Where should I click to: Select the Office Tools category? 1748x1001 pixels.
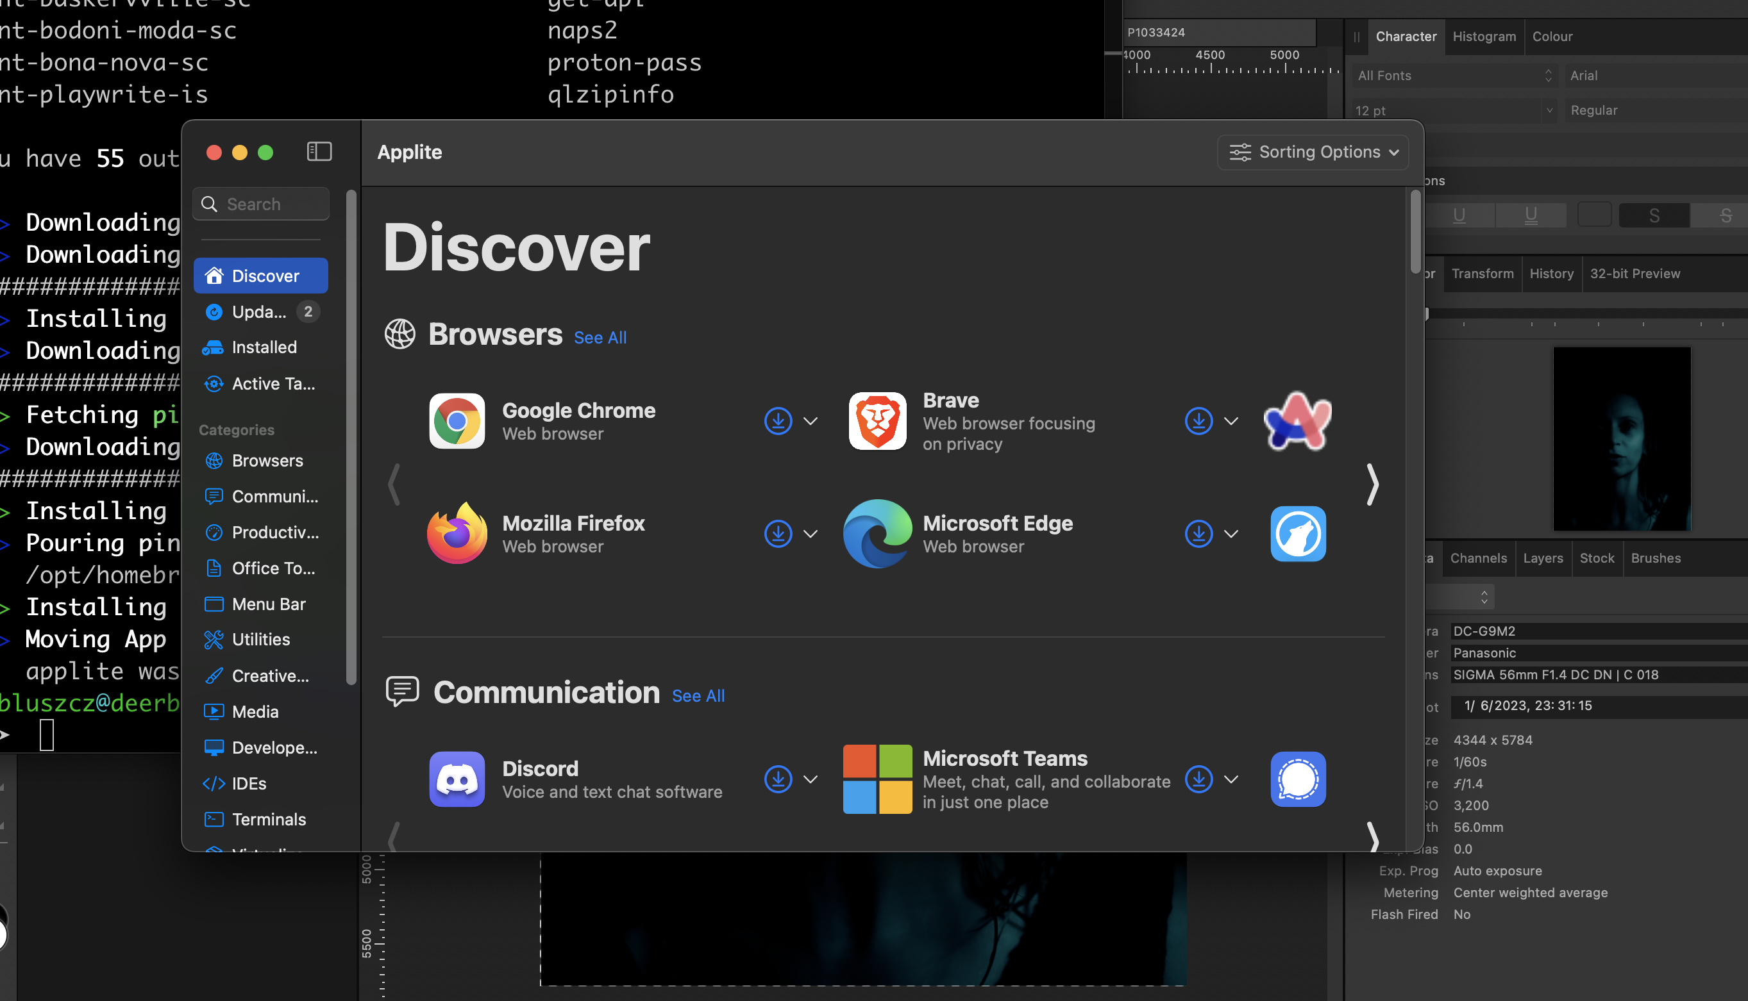(261, 568)
